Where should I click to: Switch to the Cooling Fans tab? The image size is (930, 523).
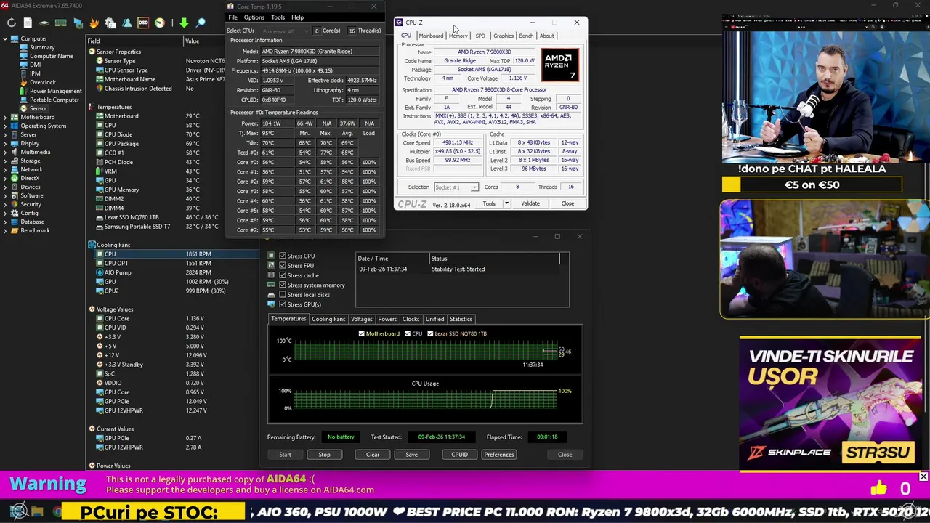click(328, 319)
